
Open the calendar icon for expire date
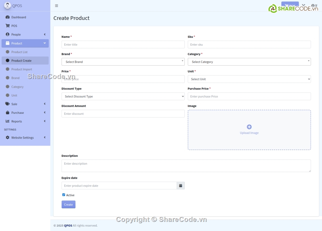click(x=181, y=185)
